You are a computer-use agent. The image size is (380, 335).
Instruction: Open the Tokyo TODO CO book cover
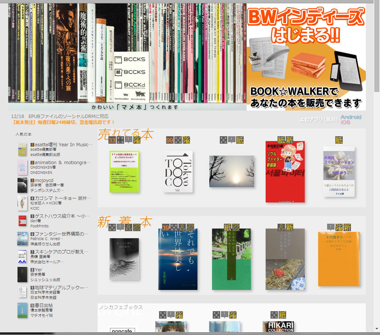[x=178, y=172]
